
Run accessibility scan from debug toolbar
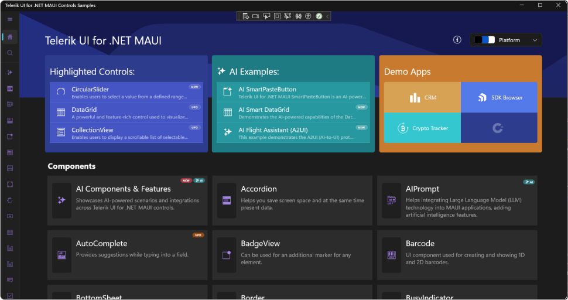click(308, 16)
